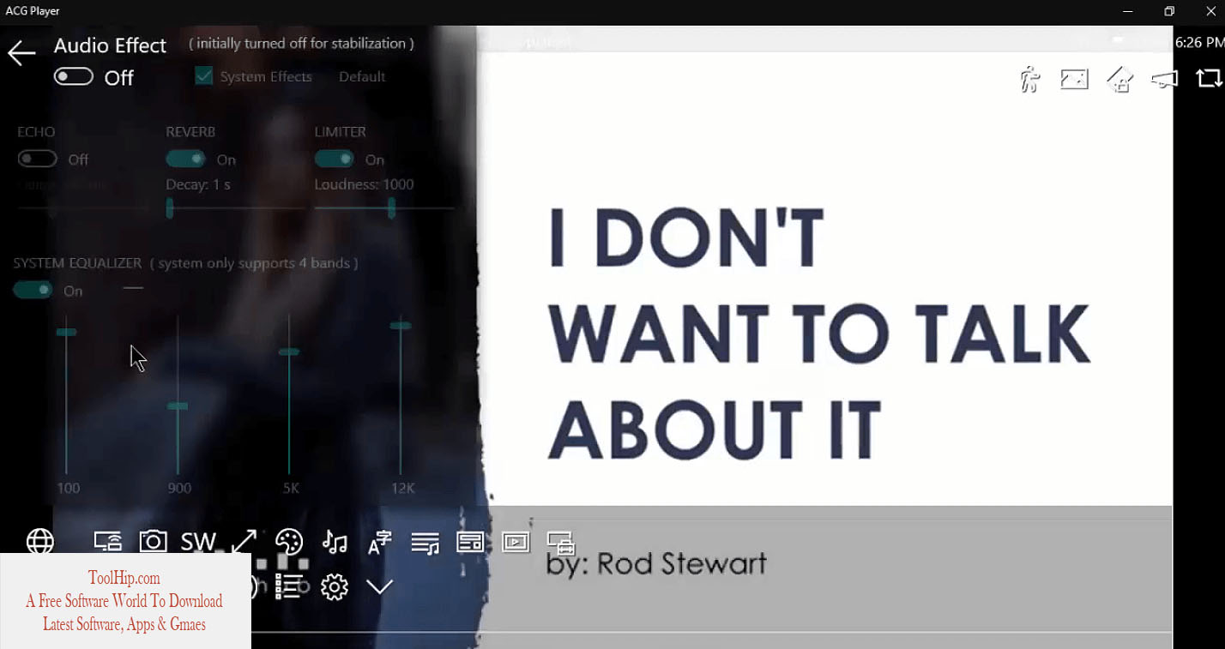1225x649 pixels.
Task: Click the picture landscape icon at top right
Action: [1074, 79]
